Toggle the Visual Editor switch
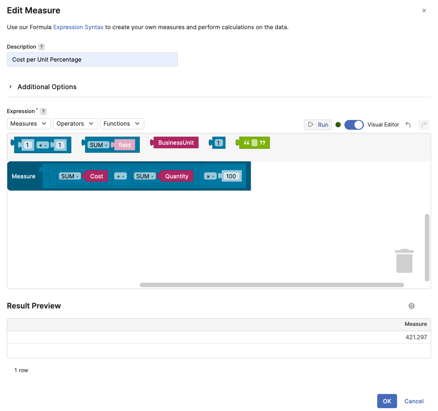 [354, 125]
